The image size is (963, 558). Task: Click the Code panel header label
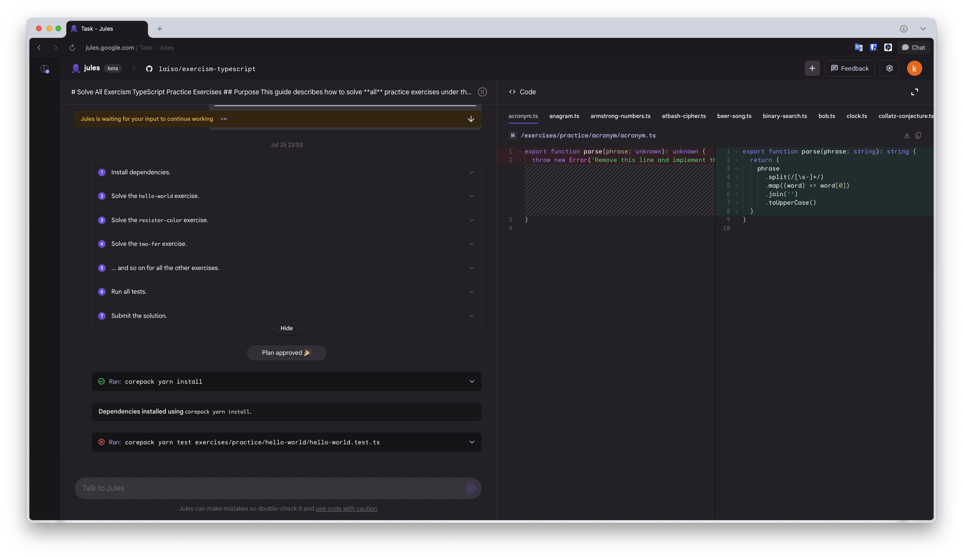522,92
